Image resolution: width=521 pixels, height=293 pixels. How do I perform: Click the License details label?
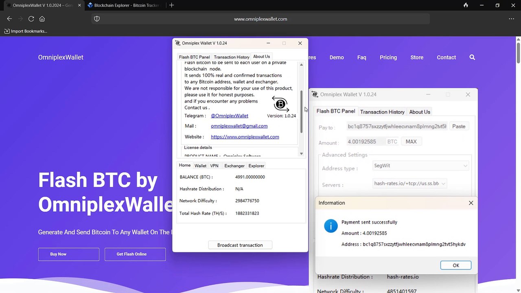tap(198, 147)
